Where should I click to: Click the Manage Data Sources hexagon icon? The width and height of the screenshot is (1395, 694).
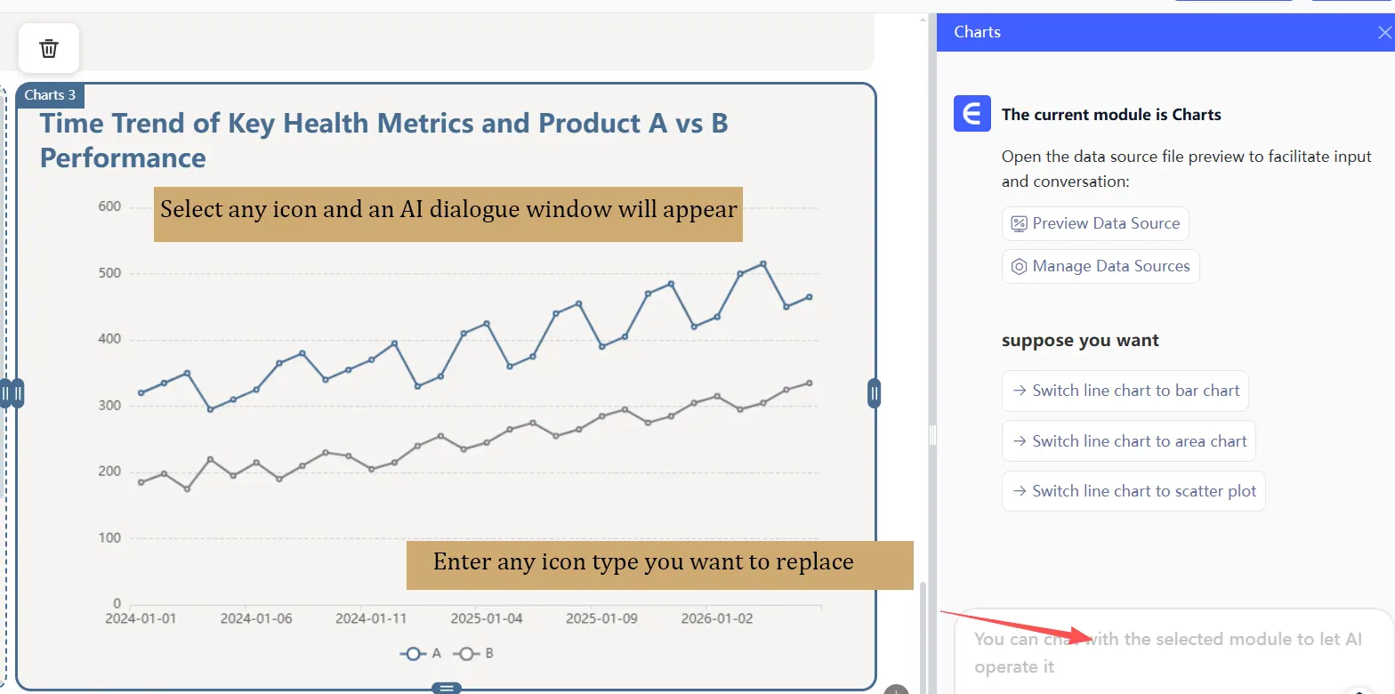point(1019,267)
